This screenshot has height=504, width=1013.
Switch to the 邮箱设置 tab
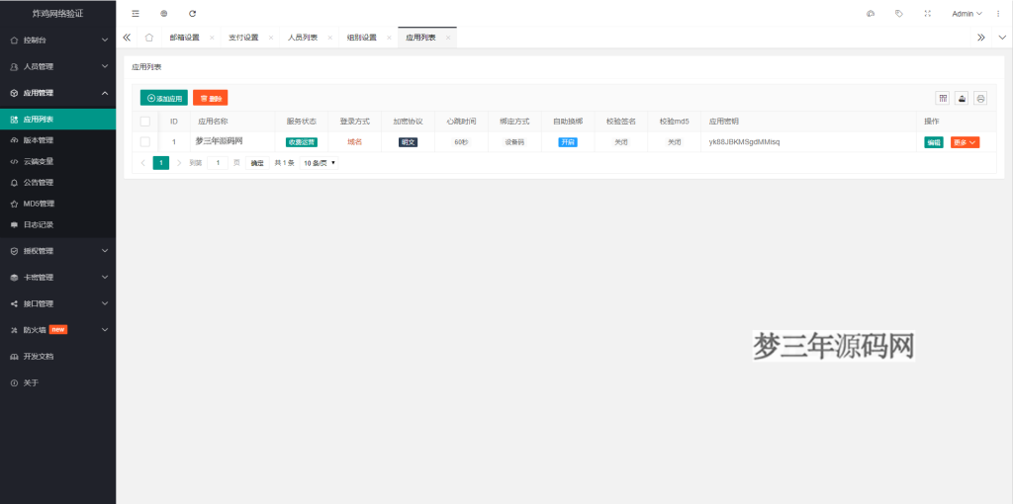tap(184, 38)
